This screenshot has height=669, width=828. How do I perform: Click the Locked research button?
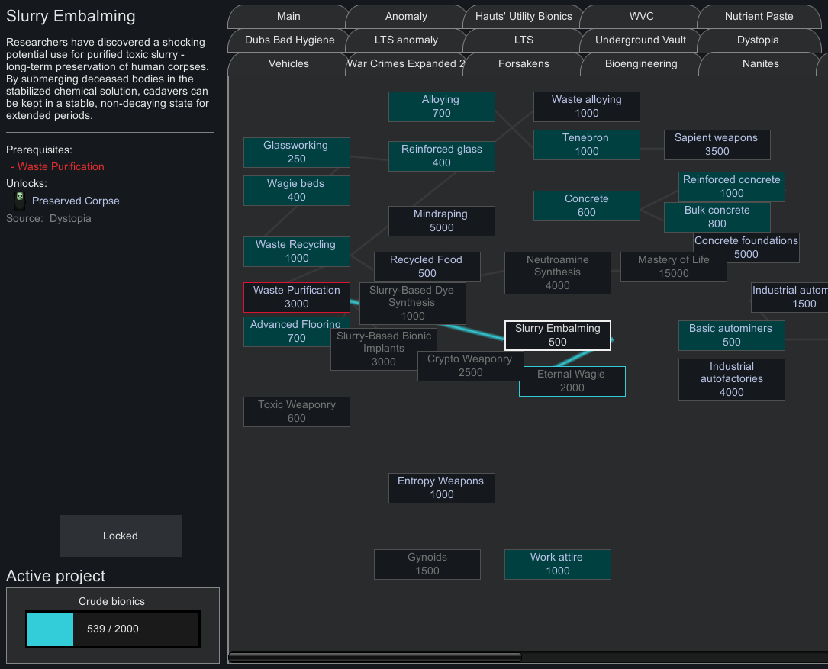(121, 536)
